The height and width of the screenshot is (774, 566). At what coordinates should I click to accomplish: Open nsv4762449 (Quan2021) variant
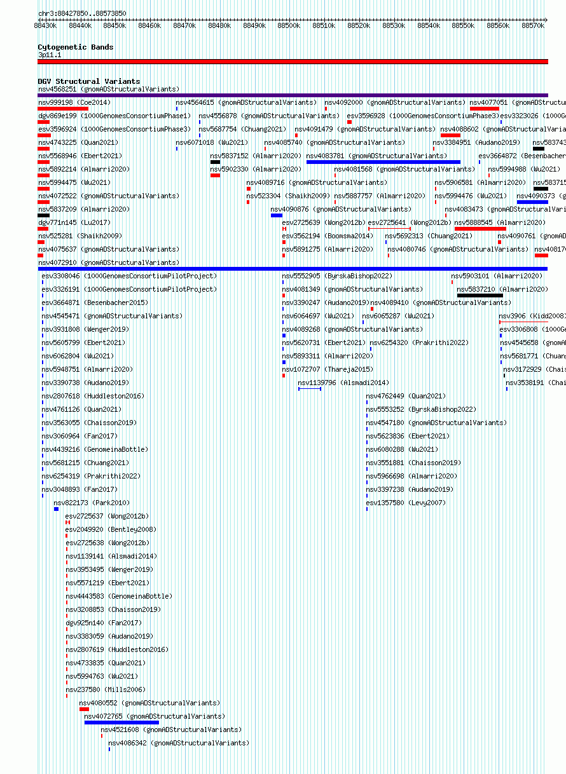[406, 396]
